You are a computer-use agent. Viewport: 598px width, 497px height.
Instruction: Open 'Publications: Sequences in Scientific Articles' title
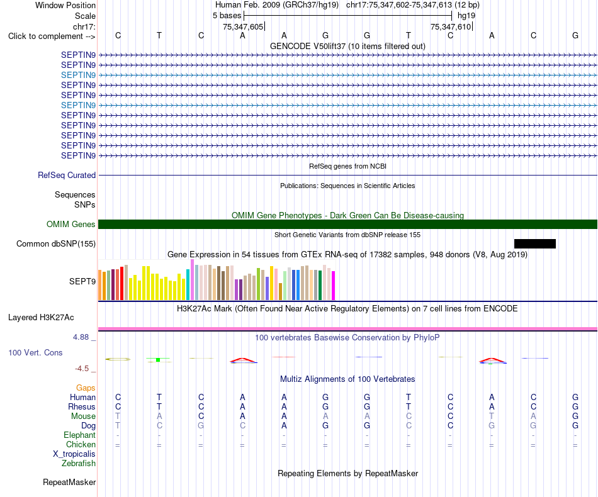click(347, 186)
